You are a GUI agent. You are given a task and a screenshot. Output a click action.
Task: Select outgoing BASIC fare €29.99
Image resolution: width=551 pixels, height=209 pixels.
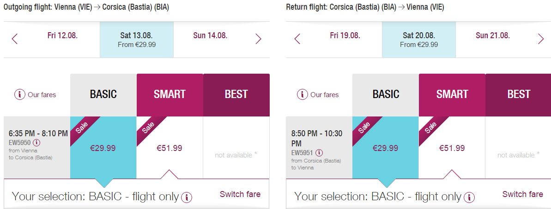(x=103, y=148)
